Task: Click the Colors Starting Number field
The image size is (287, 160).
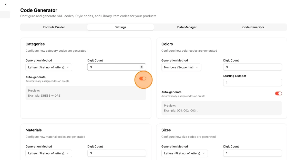Action: (x=252, y=83)
